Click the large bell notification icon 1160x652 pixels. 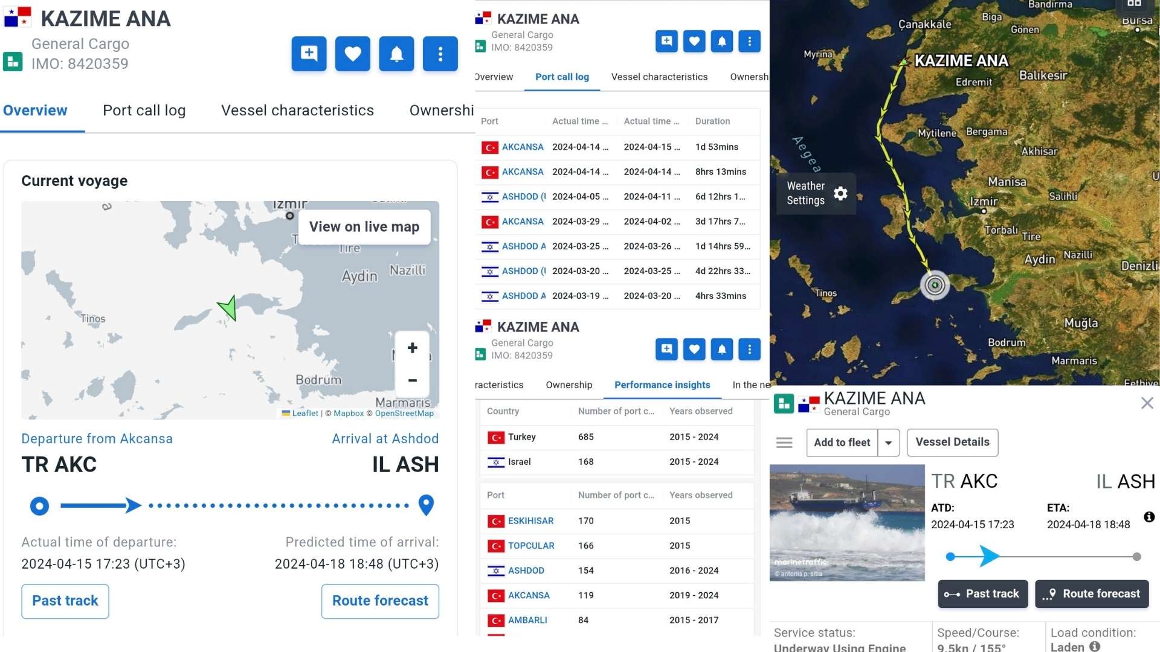click(x=396, y=54)
